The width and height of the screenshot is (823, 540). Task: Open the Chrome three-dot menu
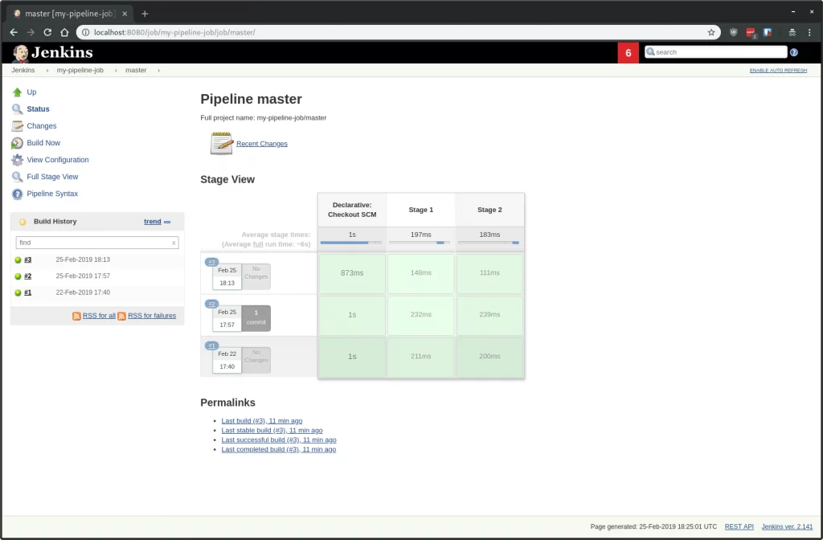click(809, 32)
